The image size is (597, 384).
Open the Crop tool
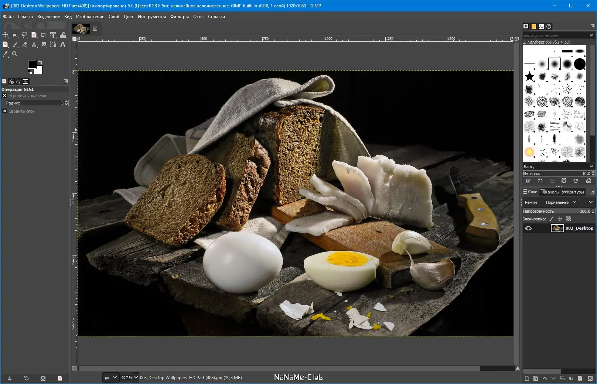pyautogui.click(x=43, y=35)
